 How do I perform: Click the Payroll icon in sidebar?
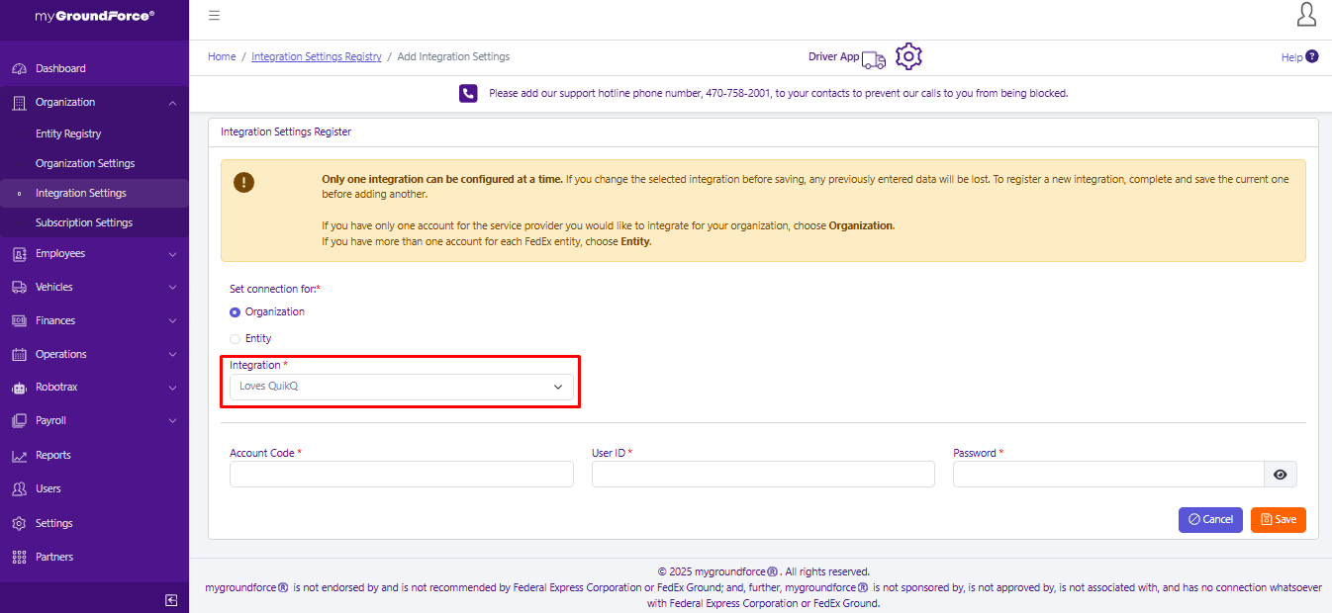click(x=19, y=421)
